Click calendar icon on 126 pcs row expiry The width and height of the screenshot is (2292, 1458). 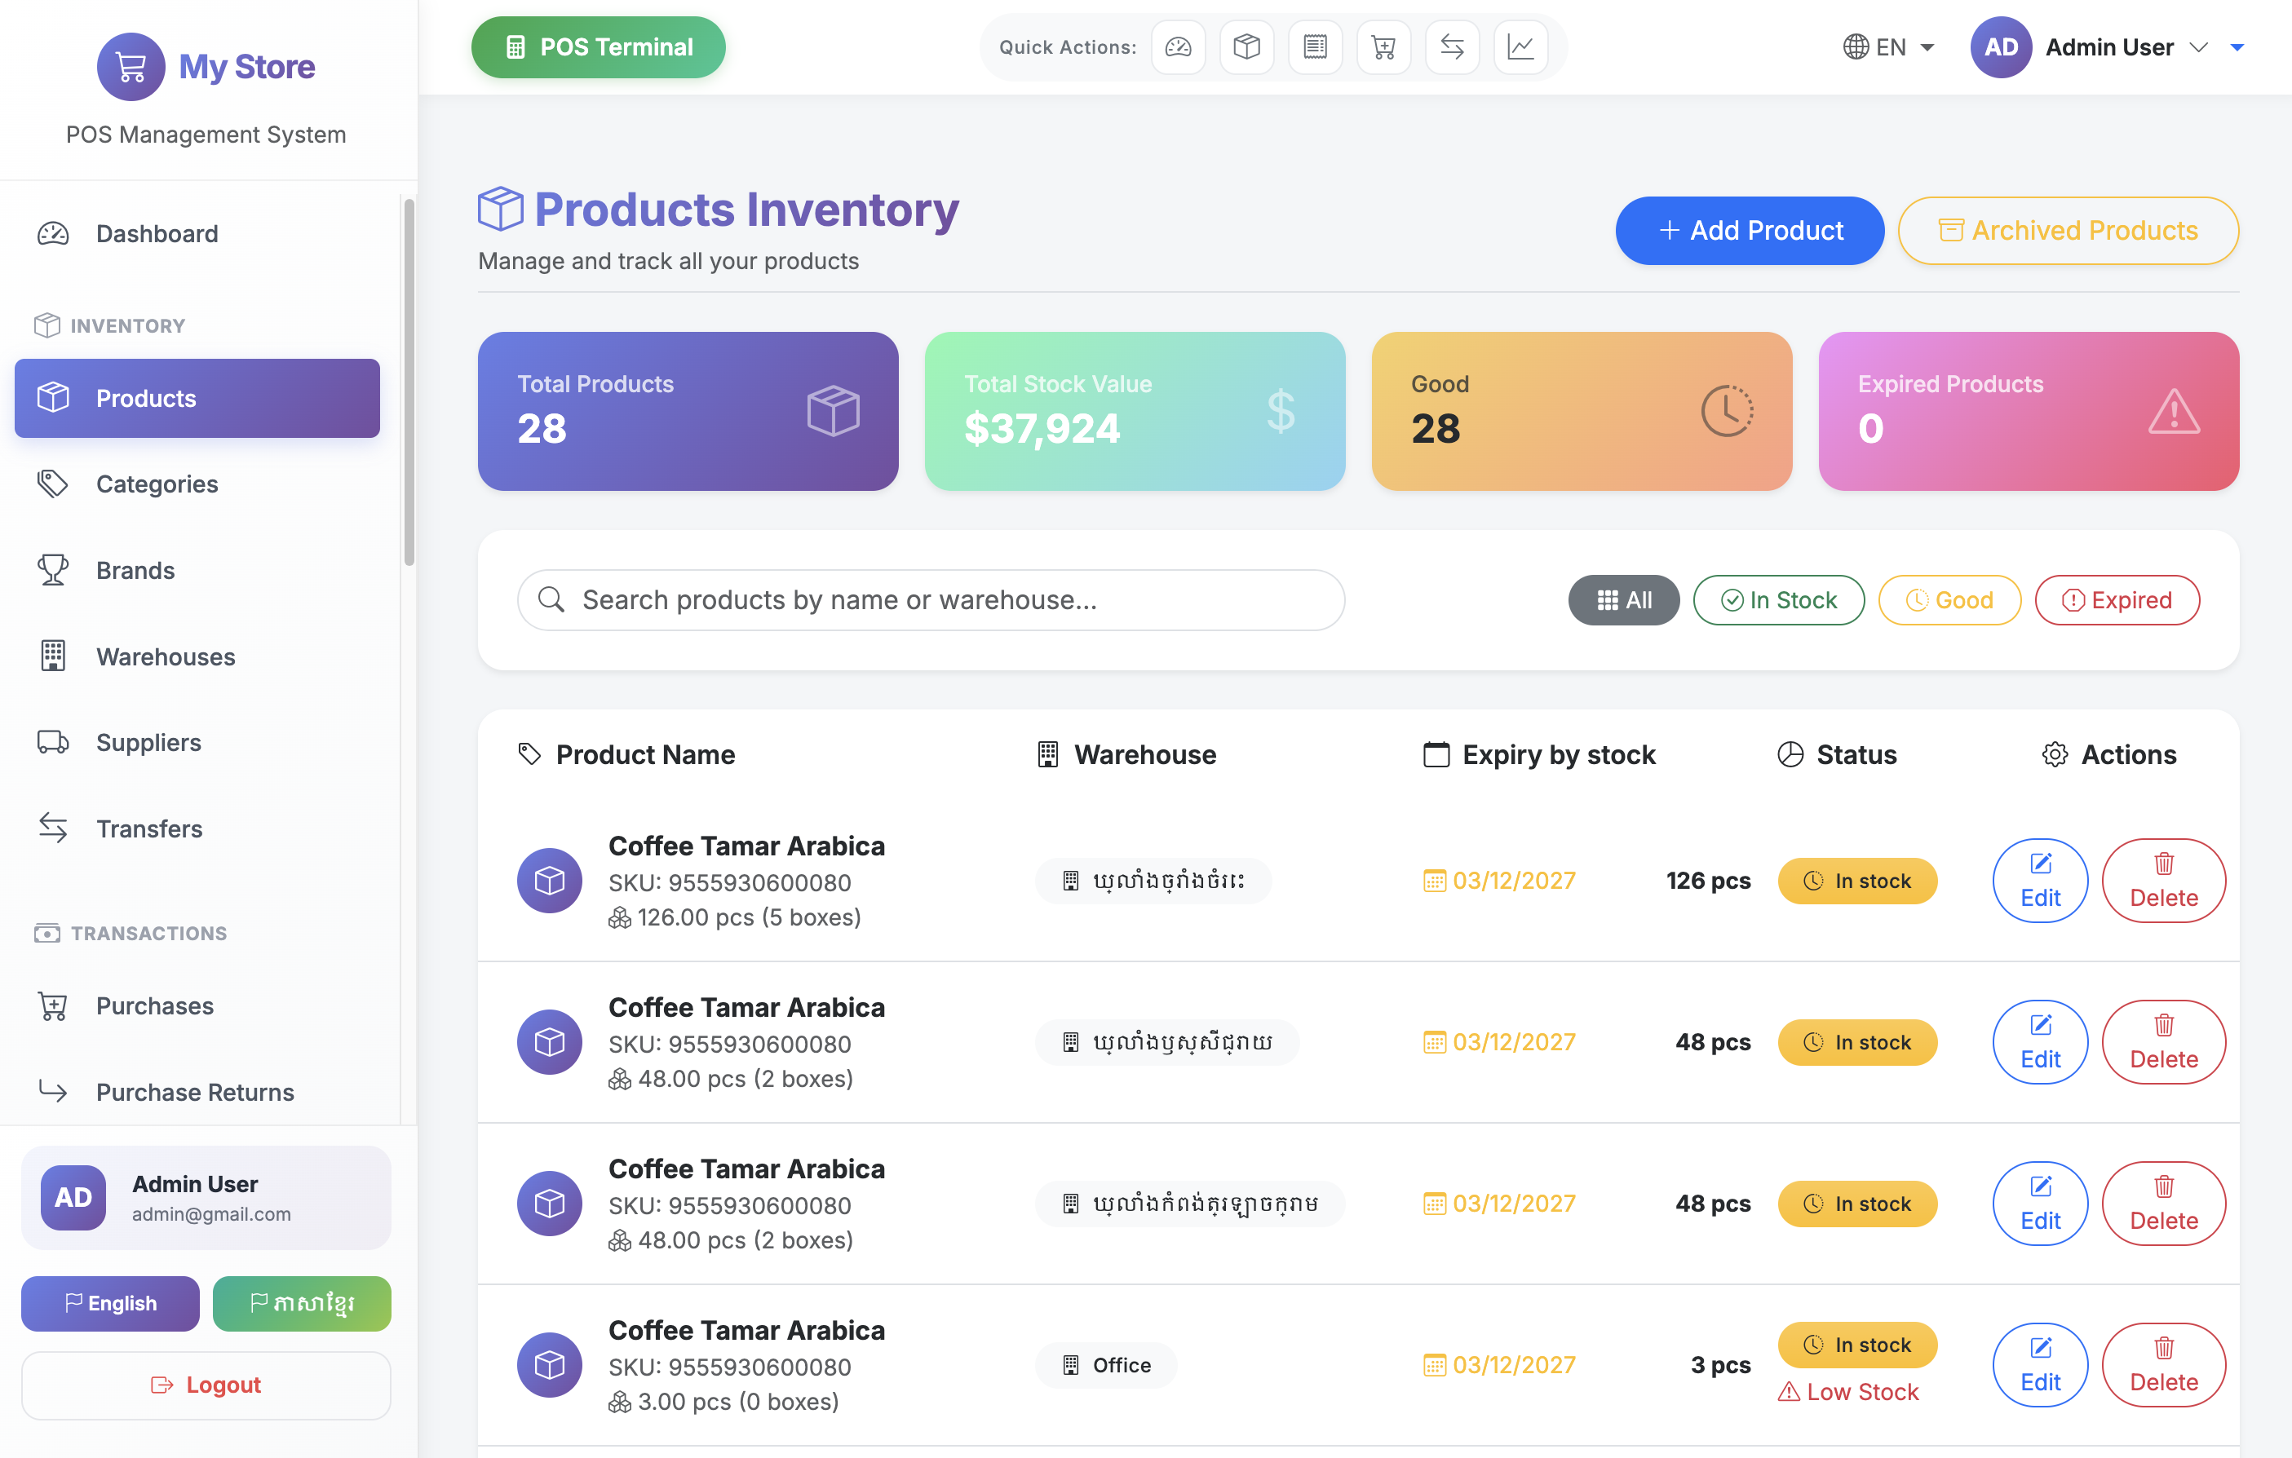[x=1435, y=881]
